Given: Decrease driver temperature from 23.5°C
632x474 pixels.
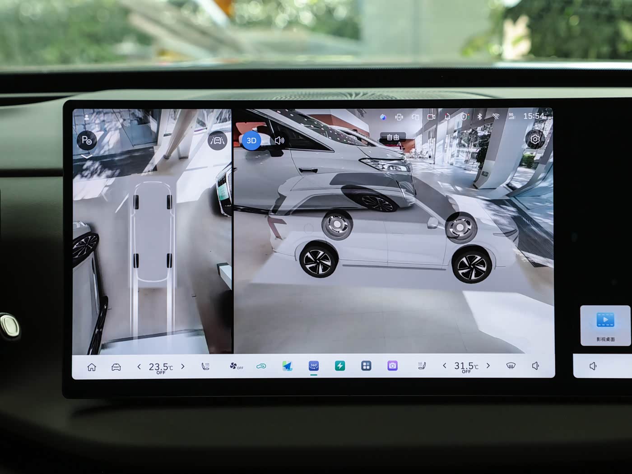Looking at the screenshot, I should pyautogui.click(x=139, y=367).
